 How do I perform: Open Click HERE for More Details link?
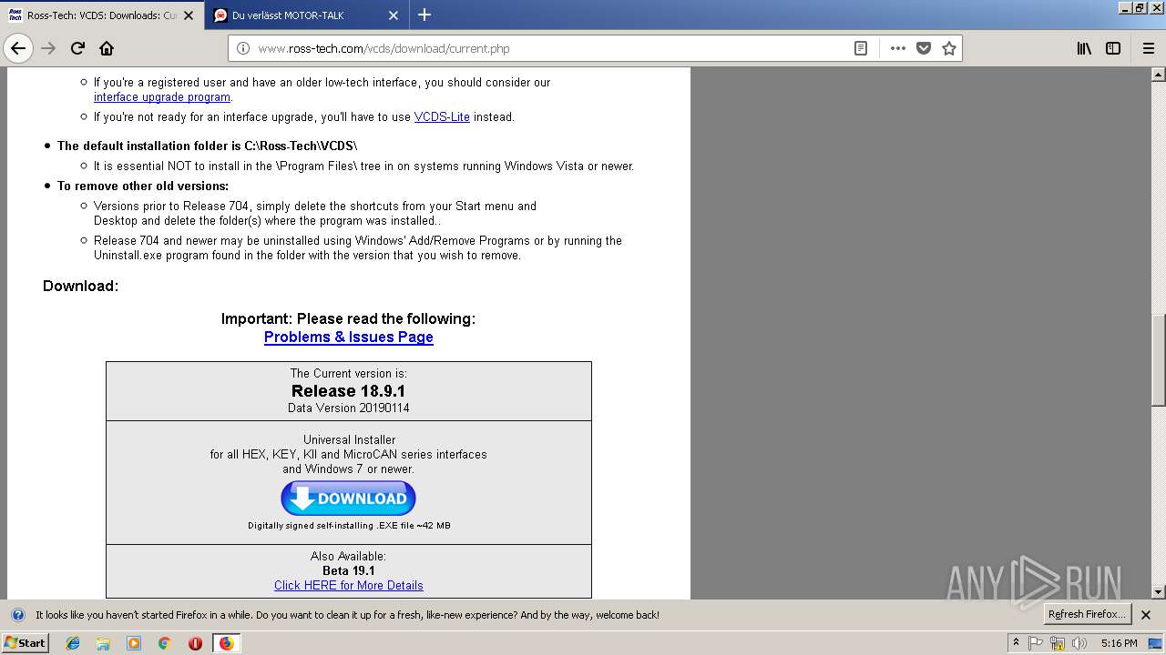349,585
